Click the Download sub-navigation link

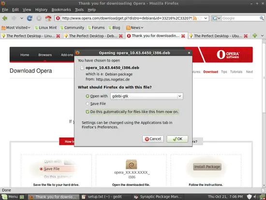pos(210,72)
